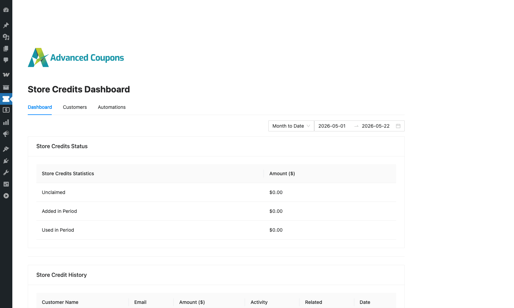Open Tools via the wrench icon
This screenshot has width=514, height=308.
click(x=6, y=172)
